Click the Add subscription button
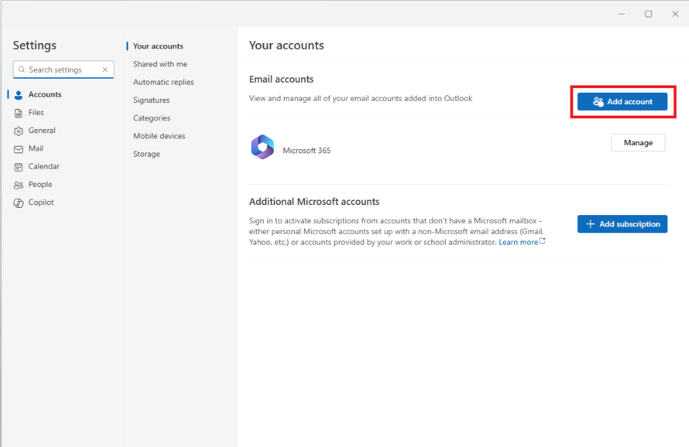This screenshot has height=447, width=689. (x=622, y=224)
